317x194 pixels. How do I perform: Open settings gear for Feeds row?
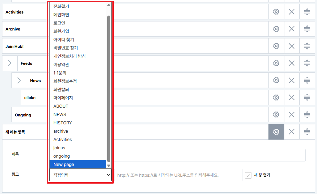pos(276,63)
